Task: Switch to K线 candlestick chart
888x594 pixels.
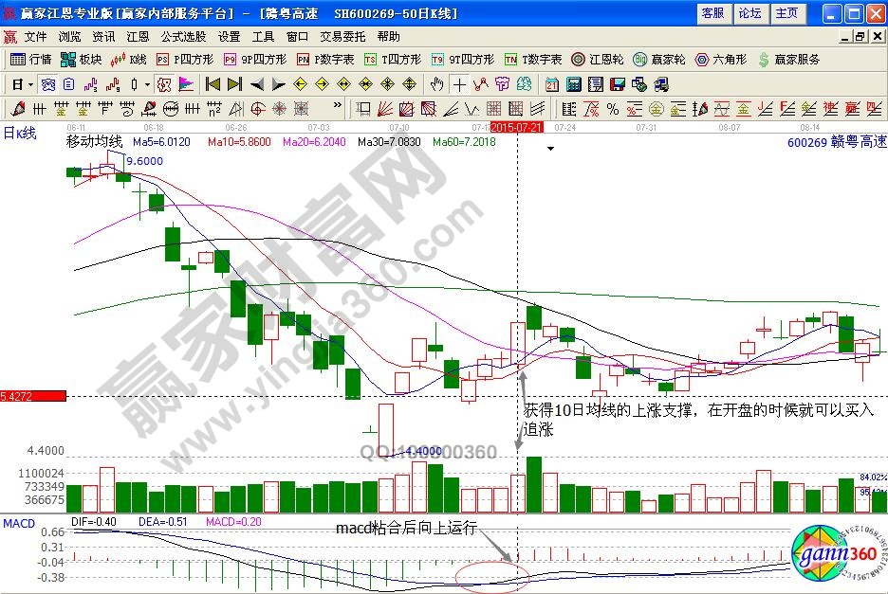Action: coord(129,59)
